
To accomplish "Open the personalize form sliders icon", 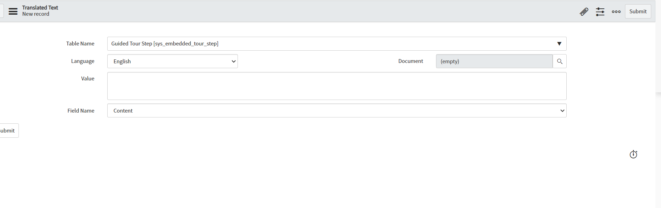I will pos(600,12).
